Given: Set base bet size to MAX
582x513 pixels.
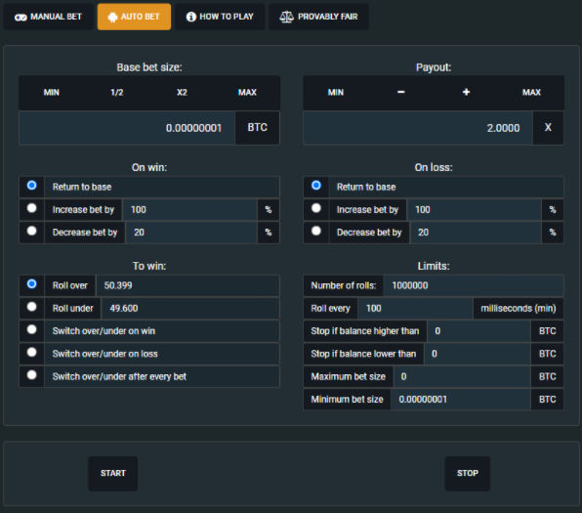Looking at the screenshot, I should pyautogui.click(x=247, y=92).
